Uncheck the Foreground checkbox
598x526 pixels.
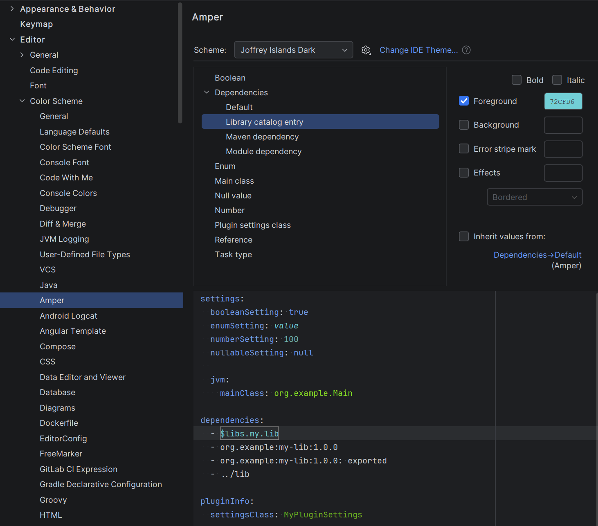[x=464, y=101]
